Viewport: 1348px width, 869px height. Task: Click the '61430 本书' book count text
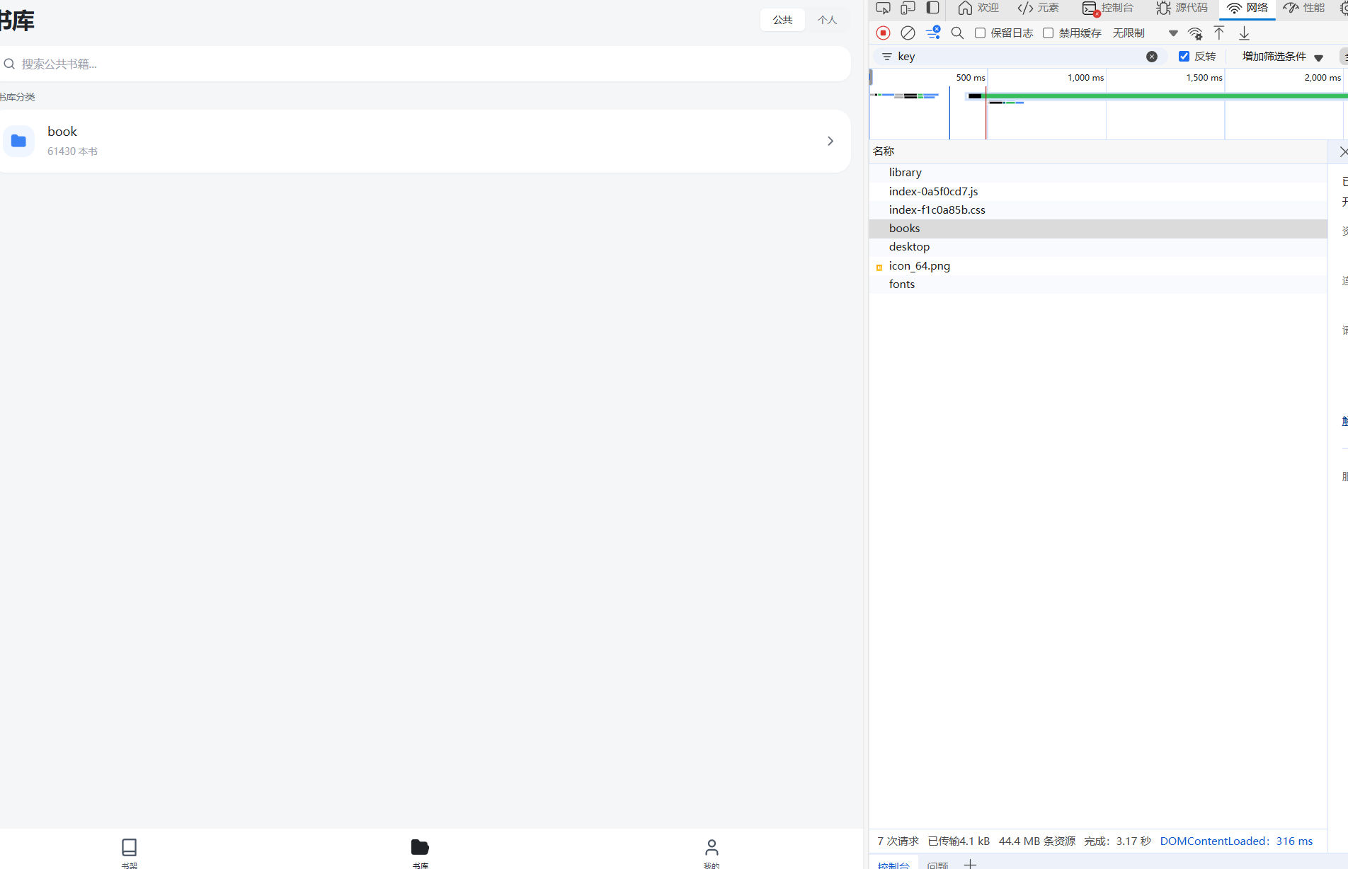coord(72,151)
